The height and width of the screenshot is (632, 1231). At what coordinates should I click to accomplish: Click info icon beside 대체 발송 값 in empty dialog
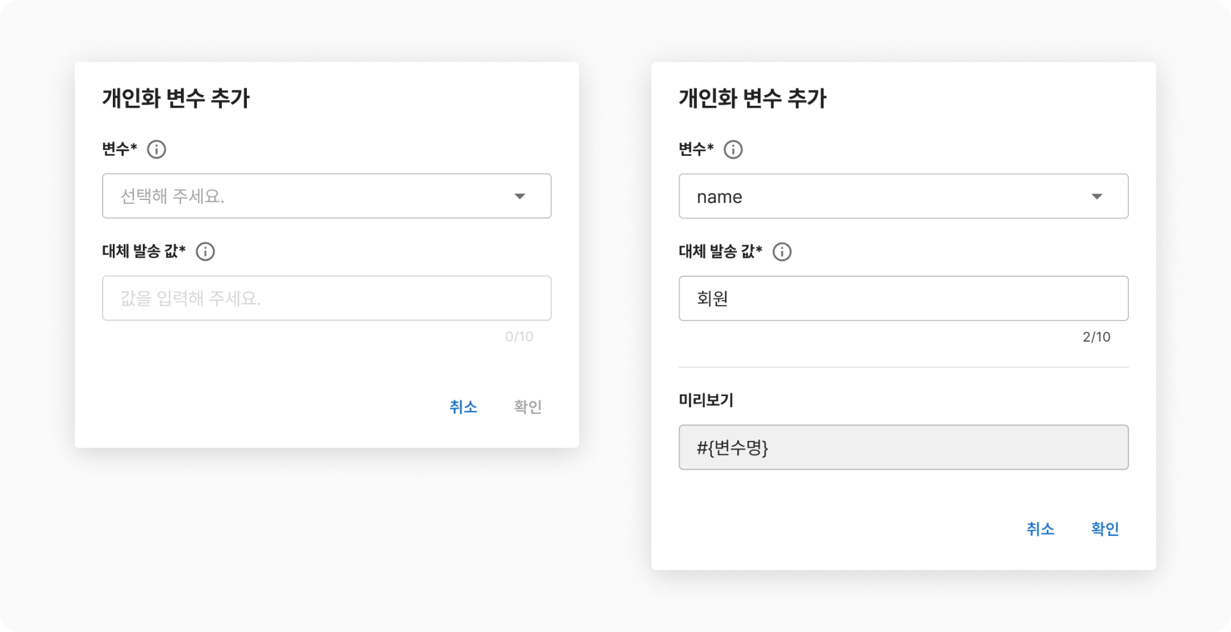pyautogui.click(x=205, y=251)
